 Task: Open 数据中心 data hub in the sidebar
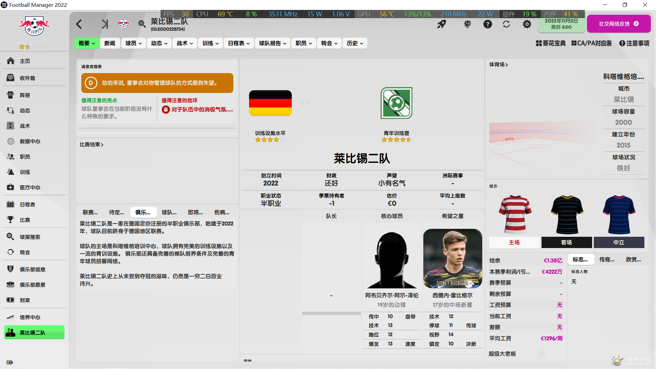(x=34, y=141)
